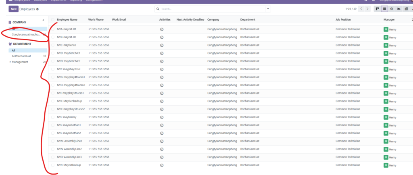This screenshot has height=175, width=413.
Task: Switch to Activity view icon
Action: tap(391, 9)
